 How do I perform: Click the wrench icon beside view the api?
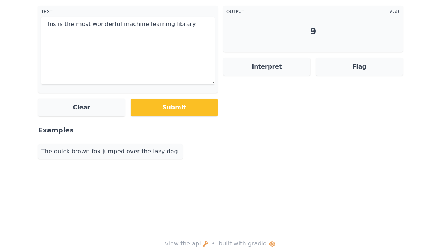point(205,244)
